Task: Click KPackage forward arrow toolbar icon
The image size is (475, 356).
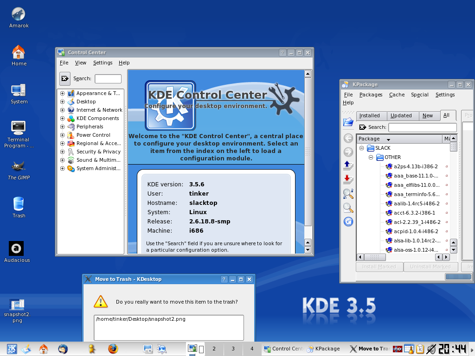Action: 348,152
